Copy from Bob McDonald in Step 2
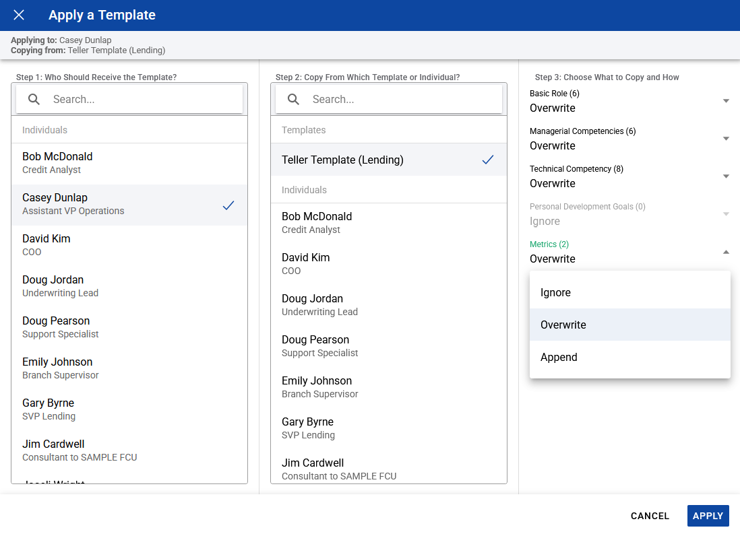Viewport: 740px width, 536px height. pos(389,223)
